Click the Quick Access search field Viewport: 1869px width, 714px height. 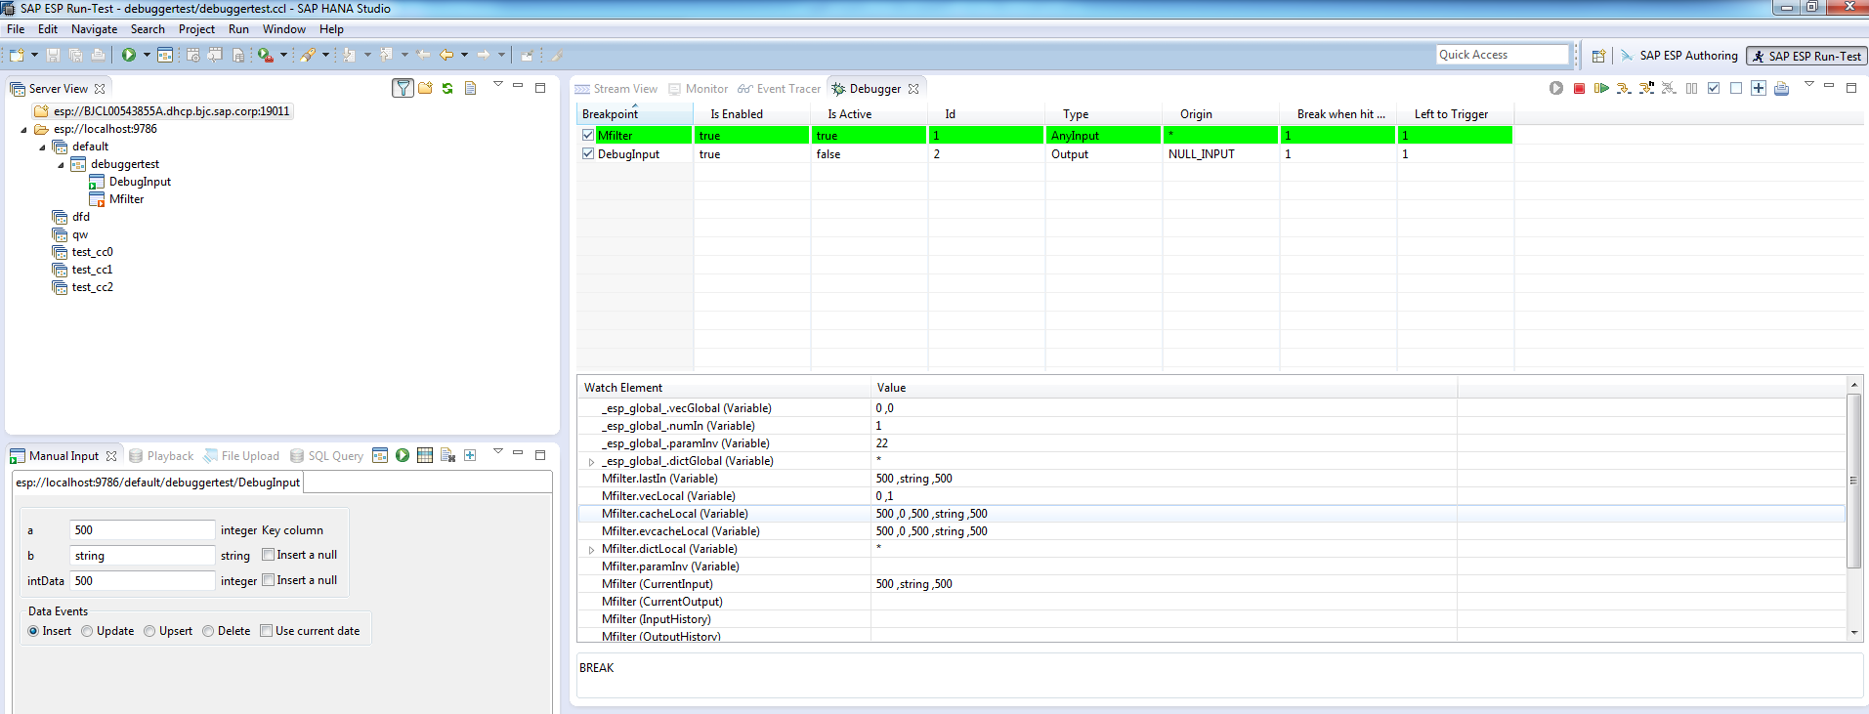[x=1502, y=55]
